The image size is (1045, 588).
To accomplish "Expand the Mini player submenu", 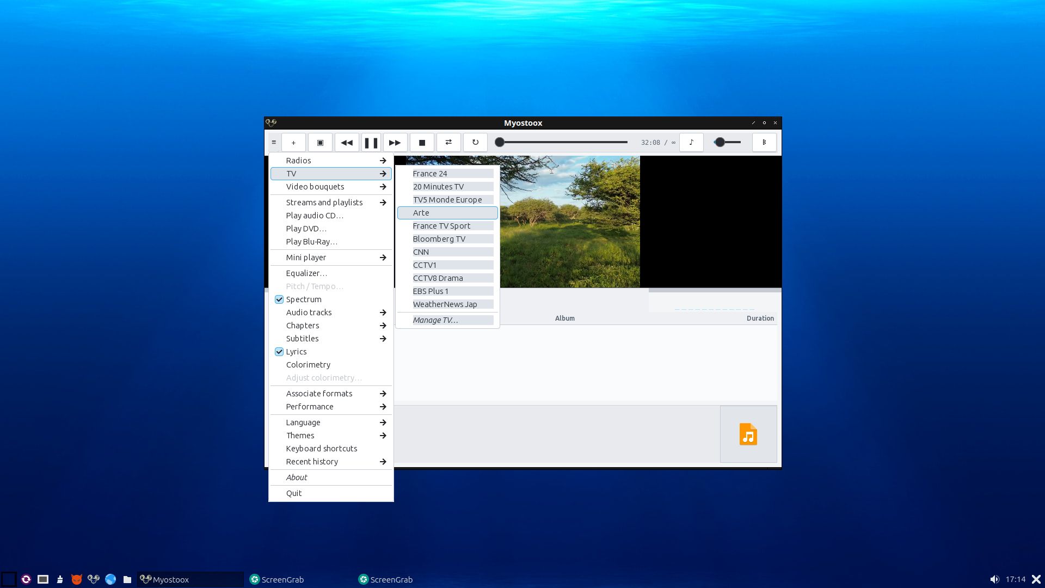I will tap(331, 258).
